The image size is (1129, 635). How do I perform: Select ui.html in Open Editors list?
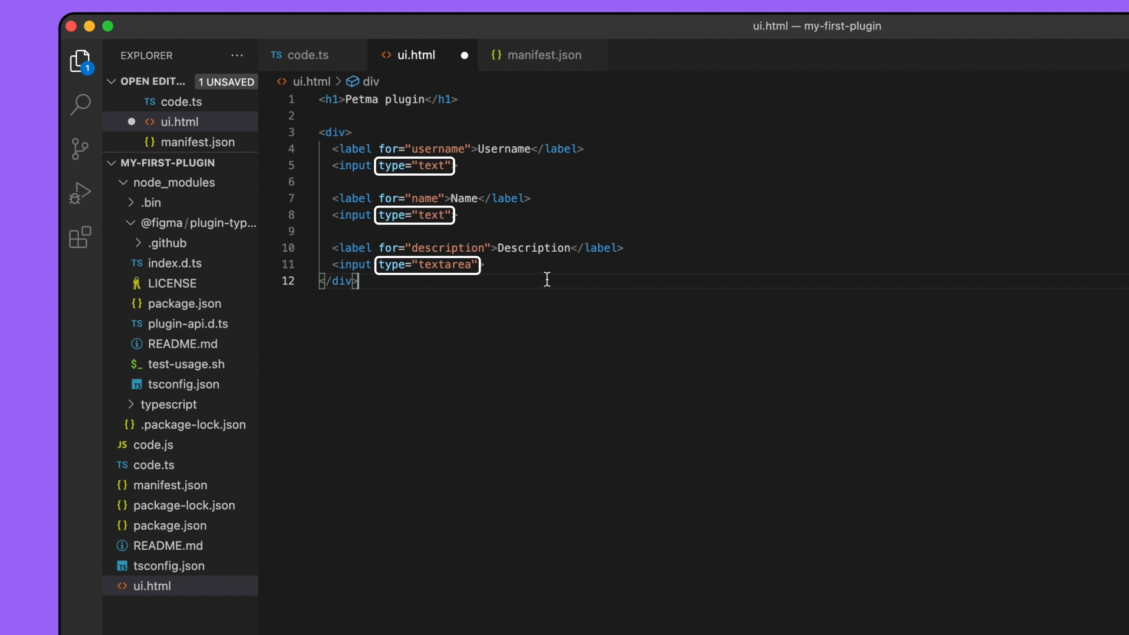[x=180, y=122]
